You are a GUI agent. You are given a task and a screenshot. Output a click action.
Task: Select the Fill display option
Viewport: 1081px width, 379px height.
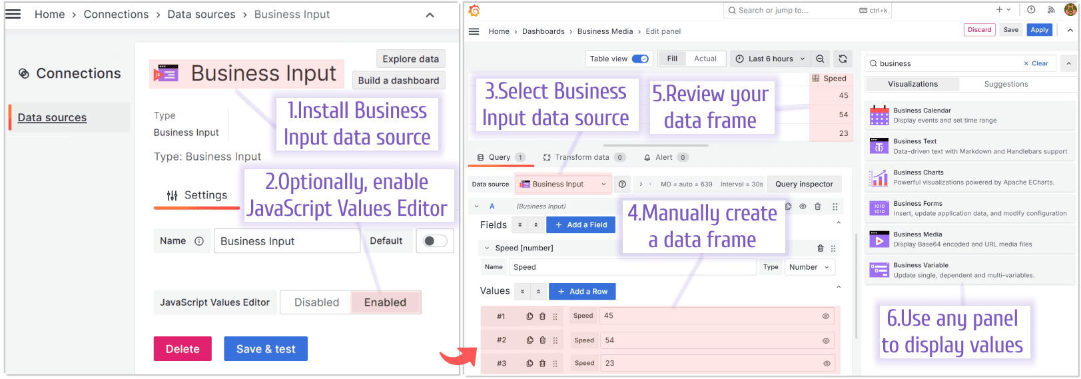(672, 59)
